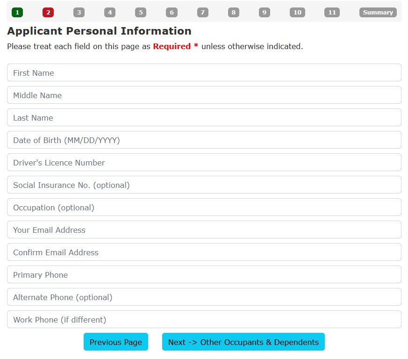Focus Driver's Licence Number input
This screenshot has width=408, height=359.
(204, 163)
